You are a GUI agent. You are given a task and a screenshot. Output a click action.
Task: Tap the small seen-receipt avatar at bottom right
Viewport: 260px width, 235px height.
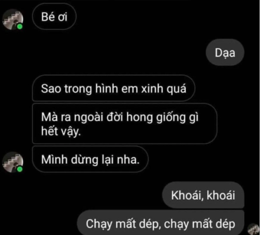click(254, 229)
